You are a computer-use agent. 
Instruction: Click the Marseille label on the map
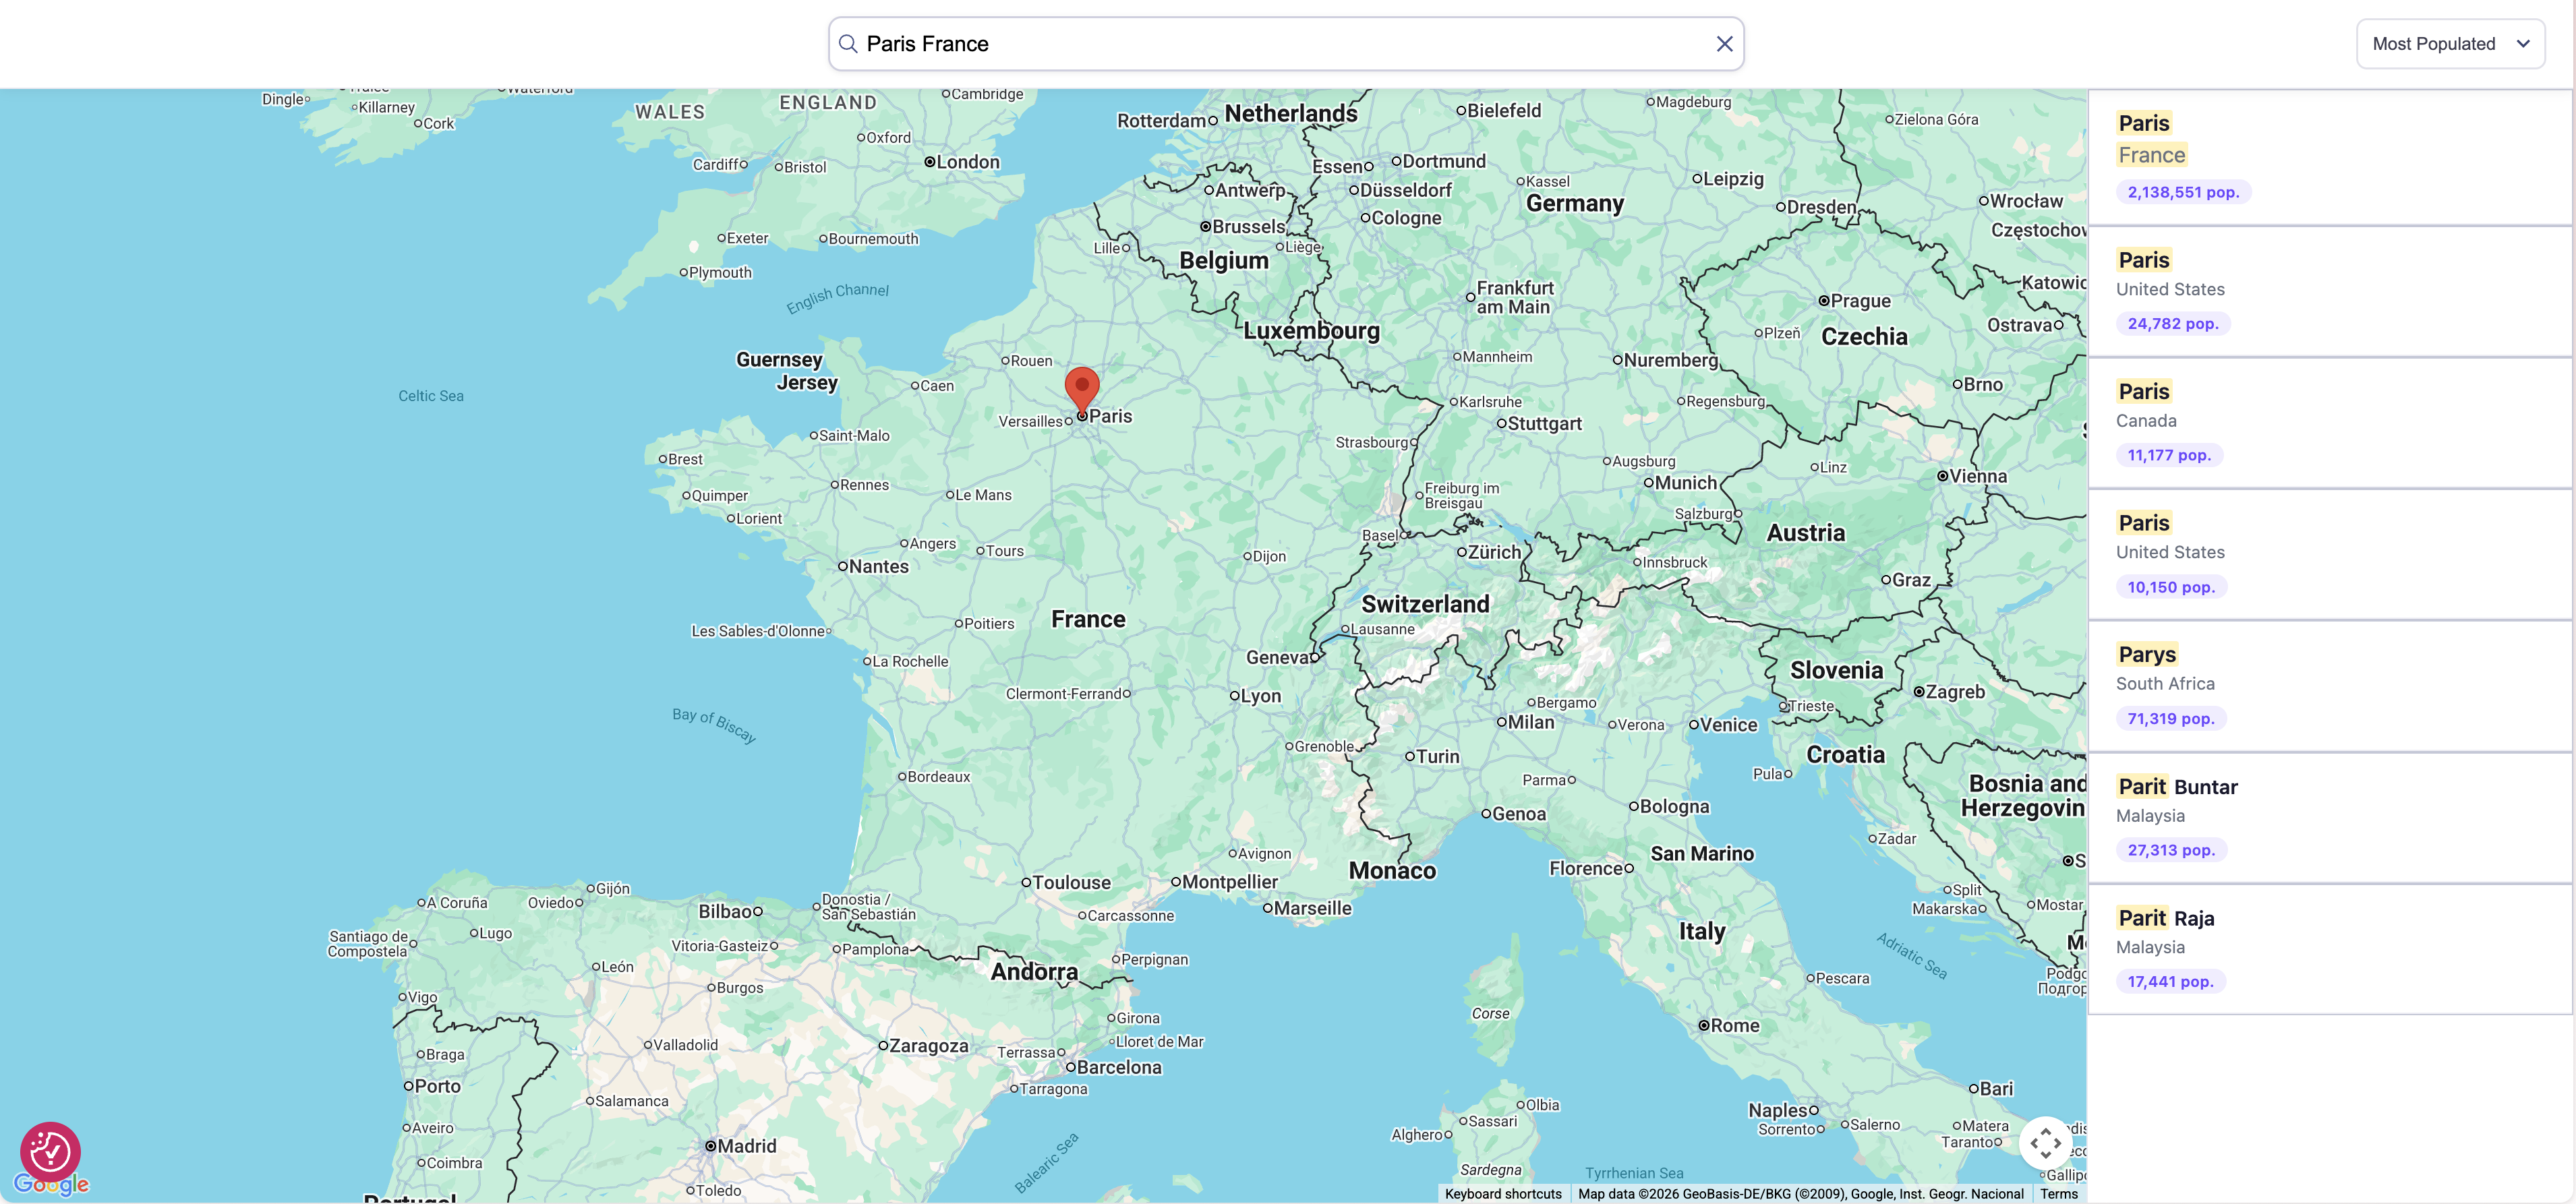[x=1312, y=908]
